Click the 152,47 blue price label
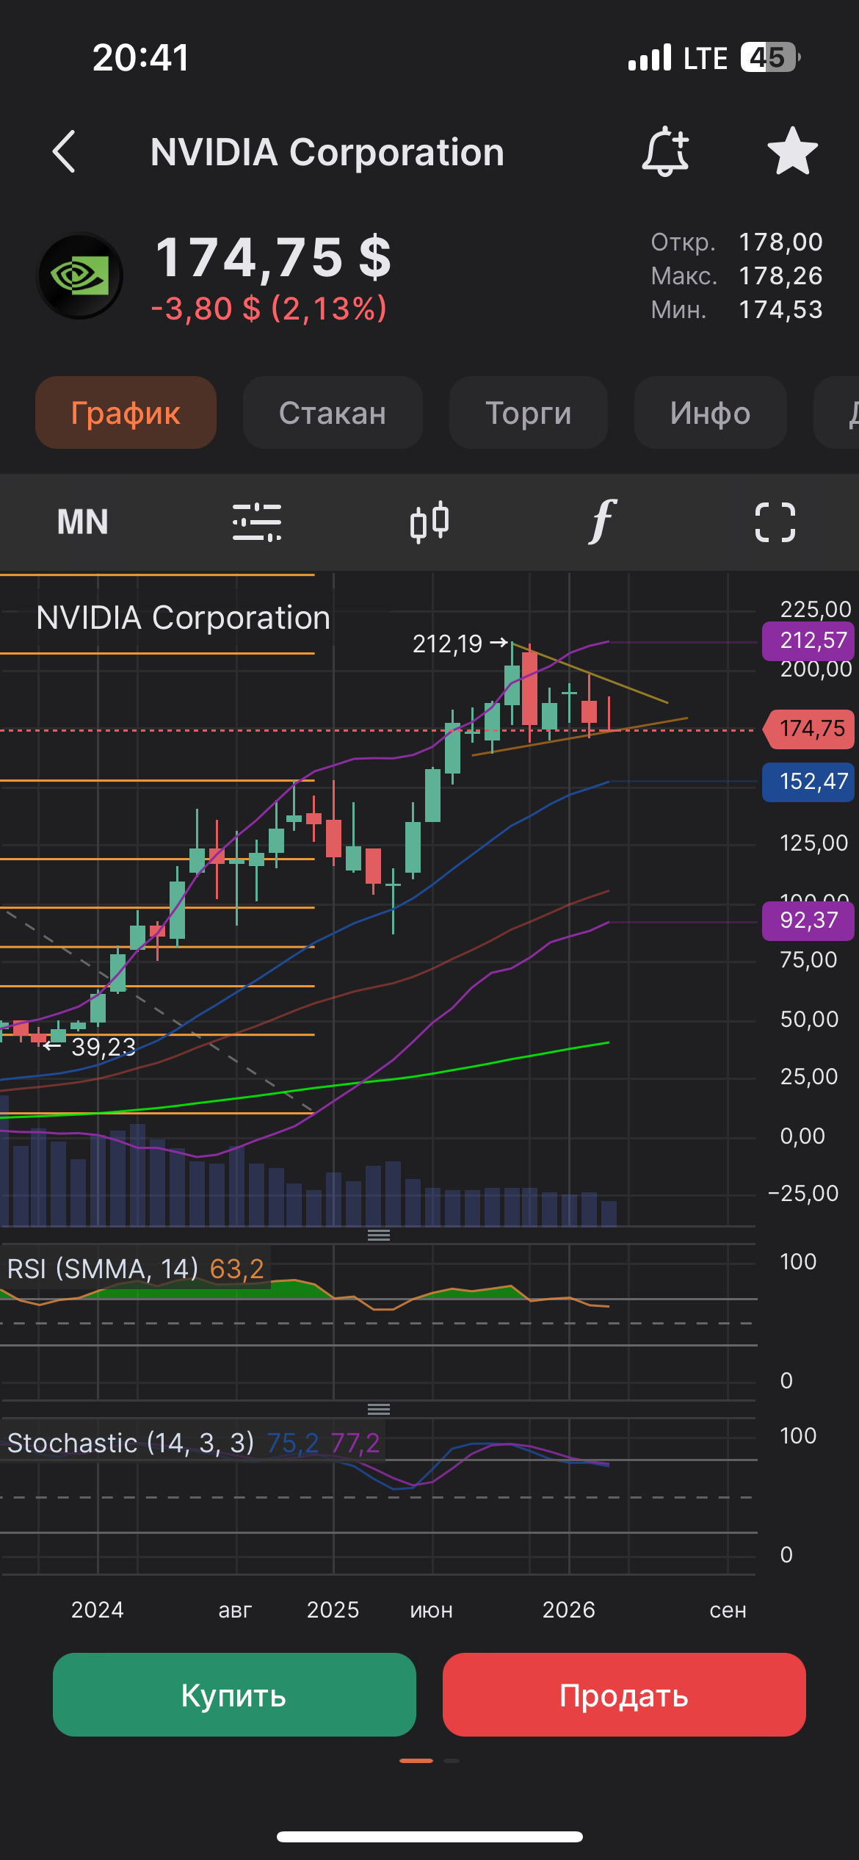The image size is (859, 1860). pyautogui.click(x=808, y=782)
